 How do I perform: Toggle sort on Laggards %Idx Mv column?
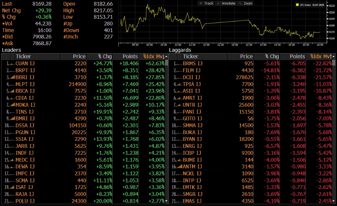coord(321,57)
